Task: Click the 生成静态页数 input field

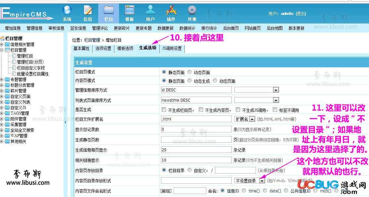Action: coord(196,139)
